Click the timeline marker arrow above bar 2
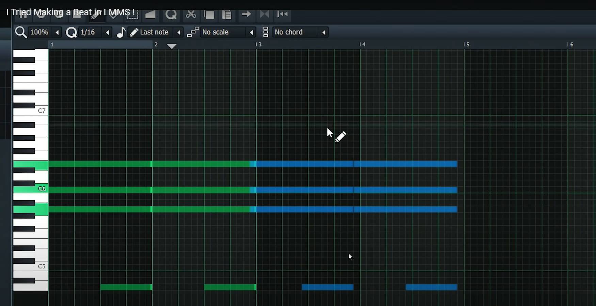The width and height of the screenshot is (596, 306). (172, 46)
